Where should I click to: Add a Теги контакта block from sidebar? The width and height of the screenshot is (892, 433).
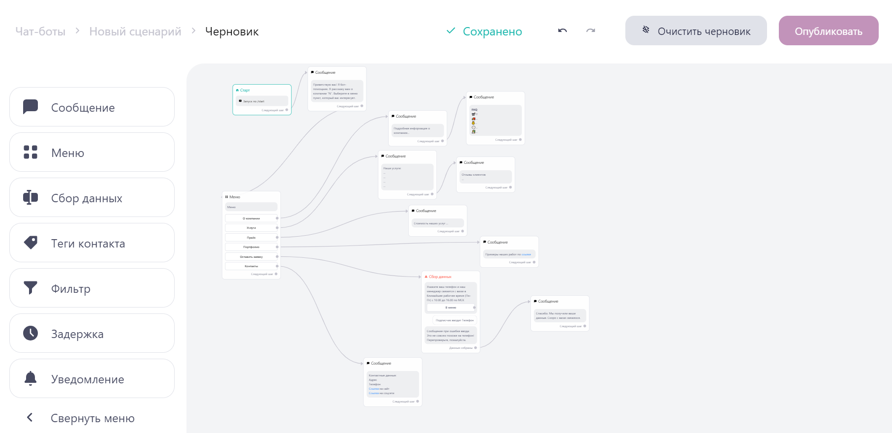click(x=92, y=243)
